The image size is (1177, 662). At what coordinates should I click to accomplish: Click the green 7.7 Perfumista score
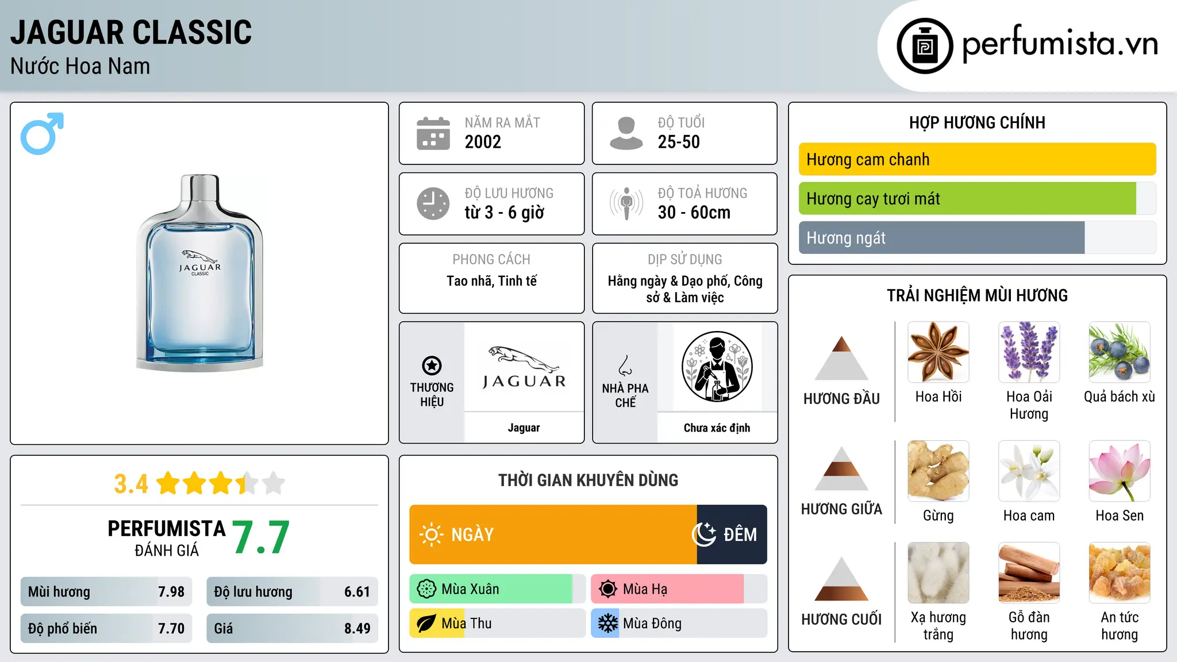[x=261, y=537]
